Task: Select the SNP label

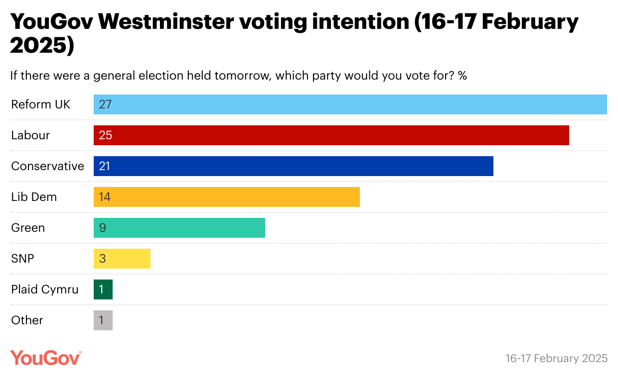Action: point(22,259)
